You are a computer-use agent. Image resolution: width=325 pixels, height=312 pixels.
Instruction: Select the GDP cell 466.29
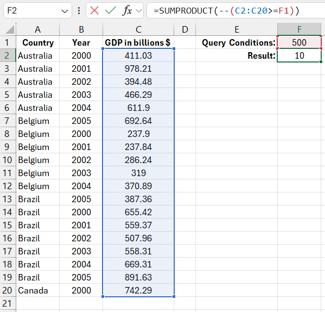point(138,95)
